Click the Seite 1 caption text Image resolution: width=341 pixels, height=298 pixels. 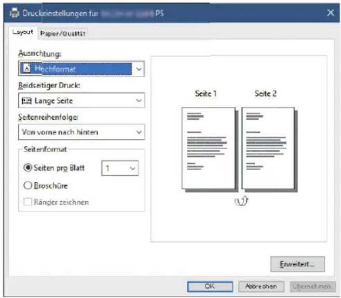[206, 94]
